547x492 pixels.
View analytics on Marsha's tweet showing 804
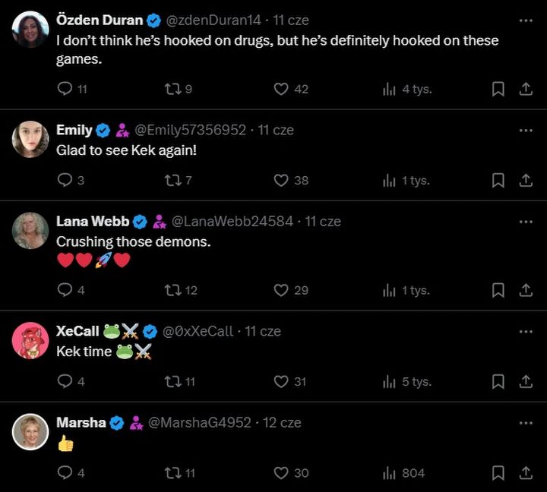[390, 473]
